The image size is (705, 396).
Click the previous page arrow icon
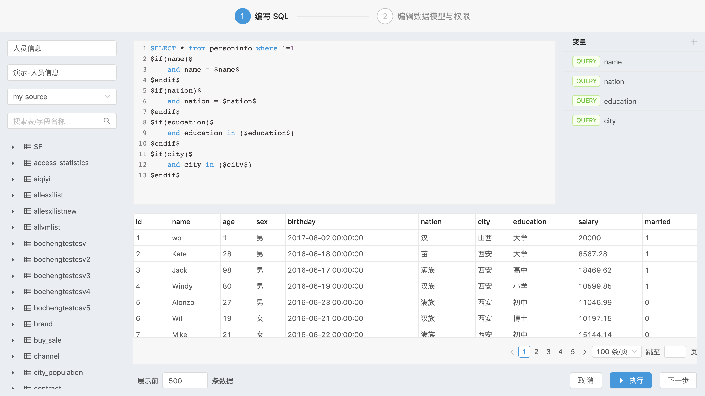[x=512, y=352]
